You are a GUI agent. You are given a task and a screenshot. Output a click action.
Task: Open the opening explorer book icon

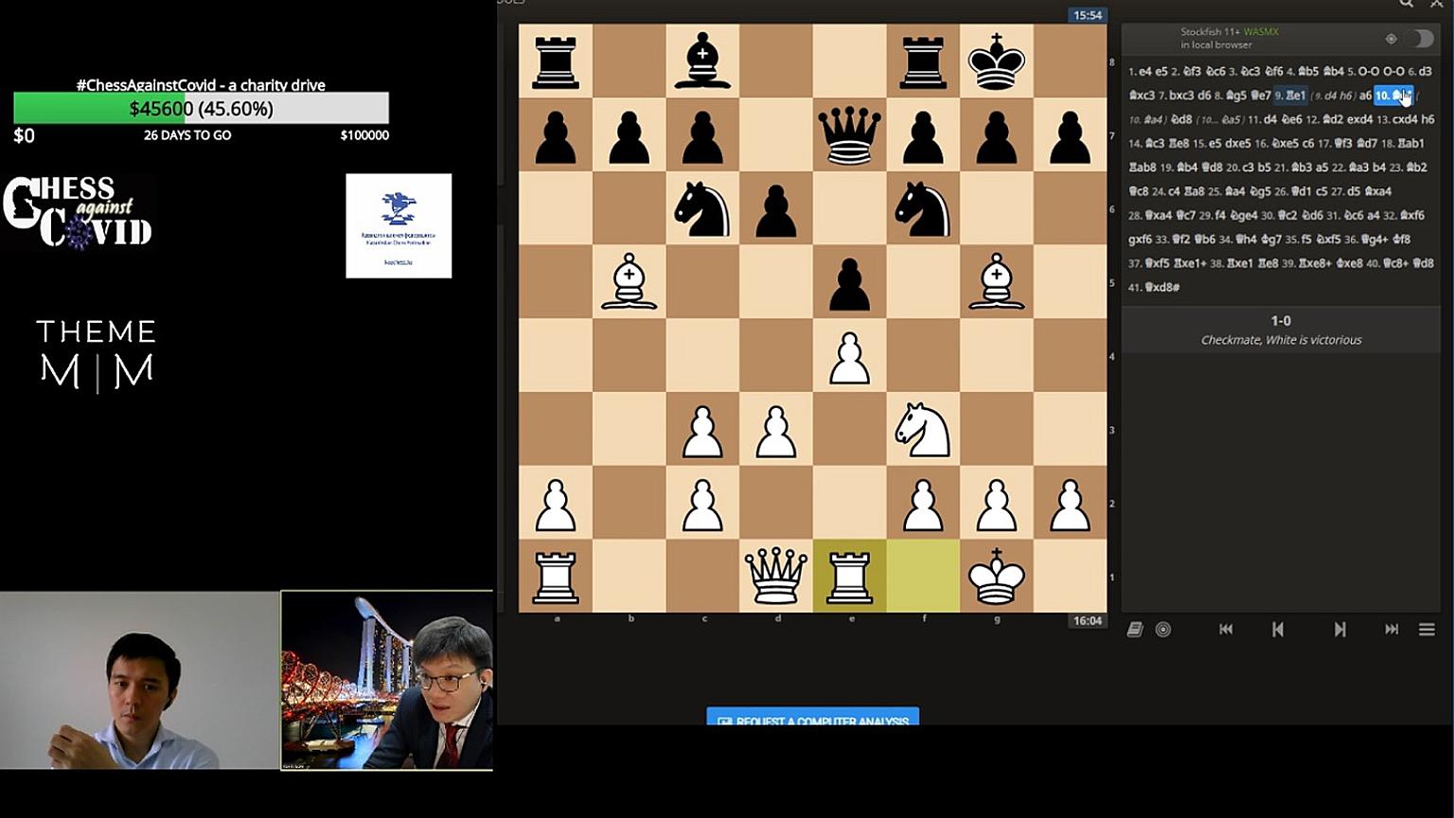(x=1135, y=630)
